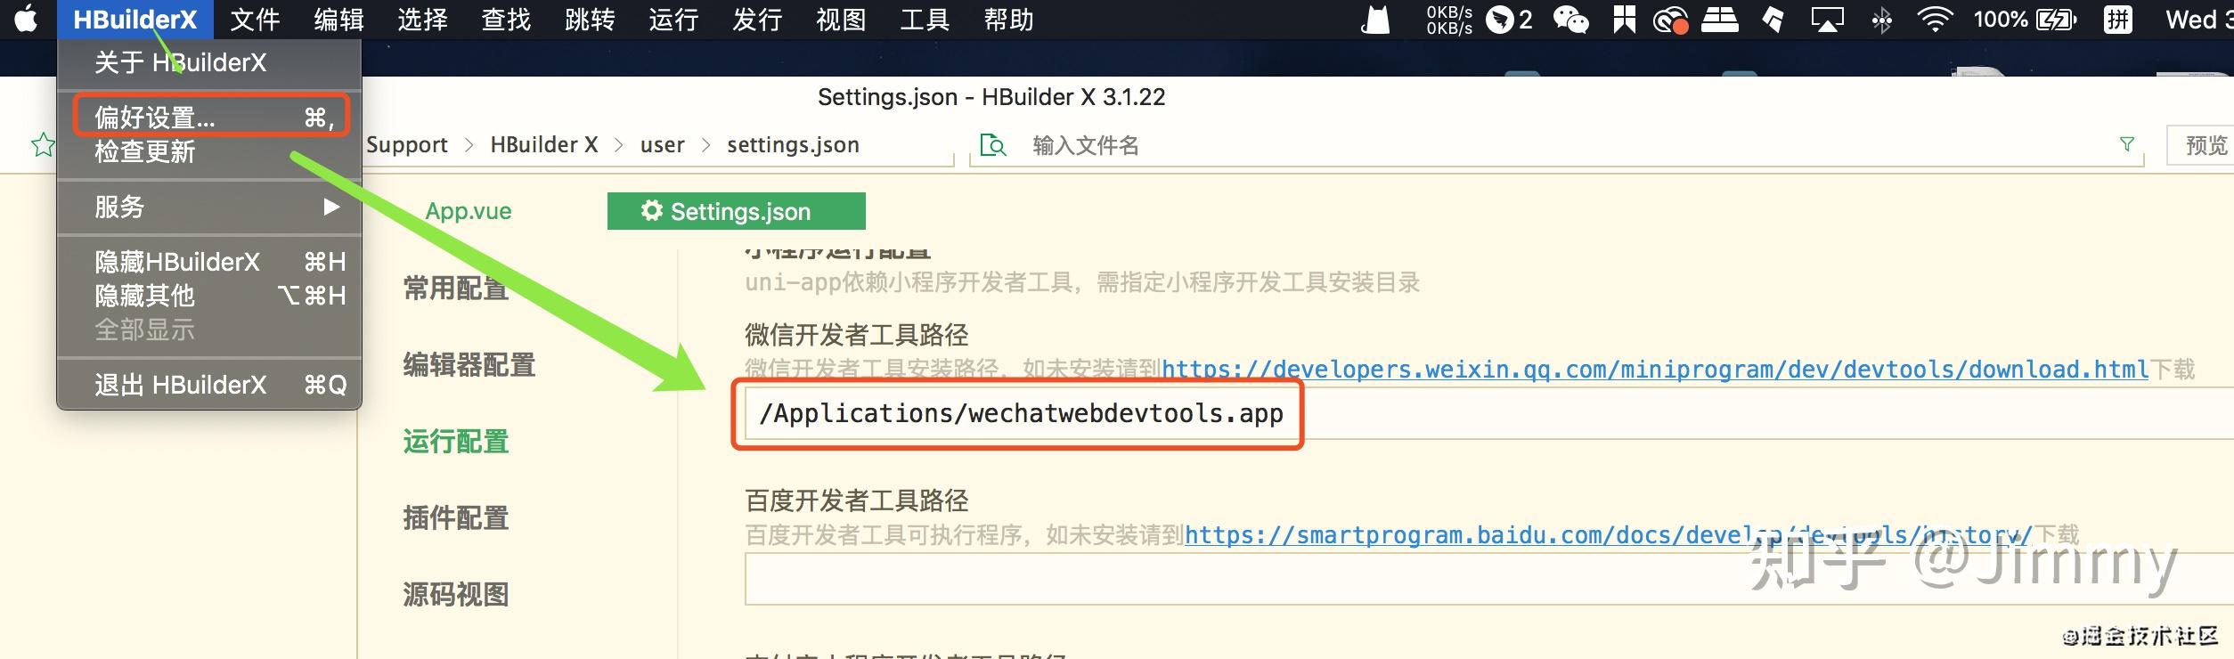This screenshot has width=2234, height=659.
Task: Open the 发行 menu
Action: tap(757, 20)
